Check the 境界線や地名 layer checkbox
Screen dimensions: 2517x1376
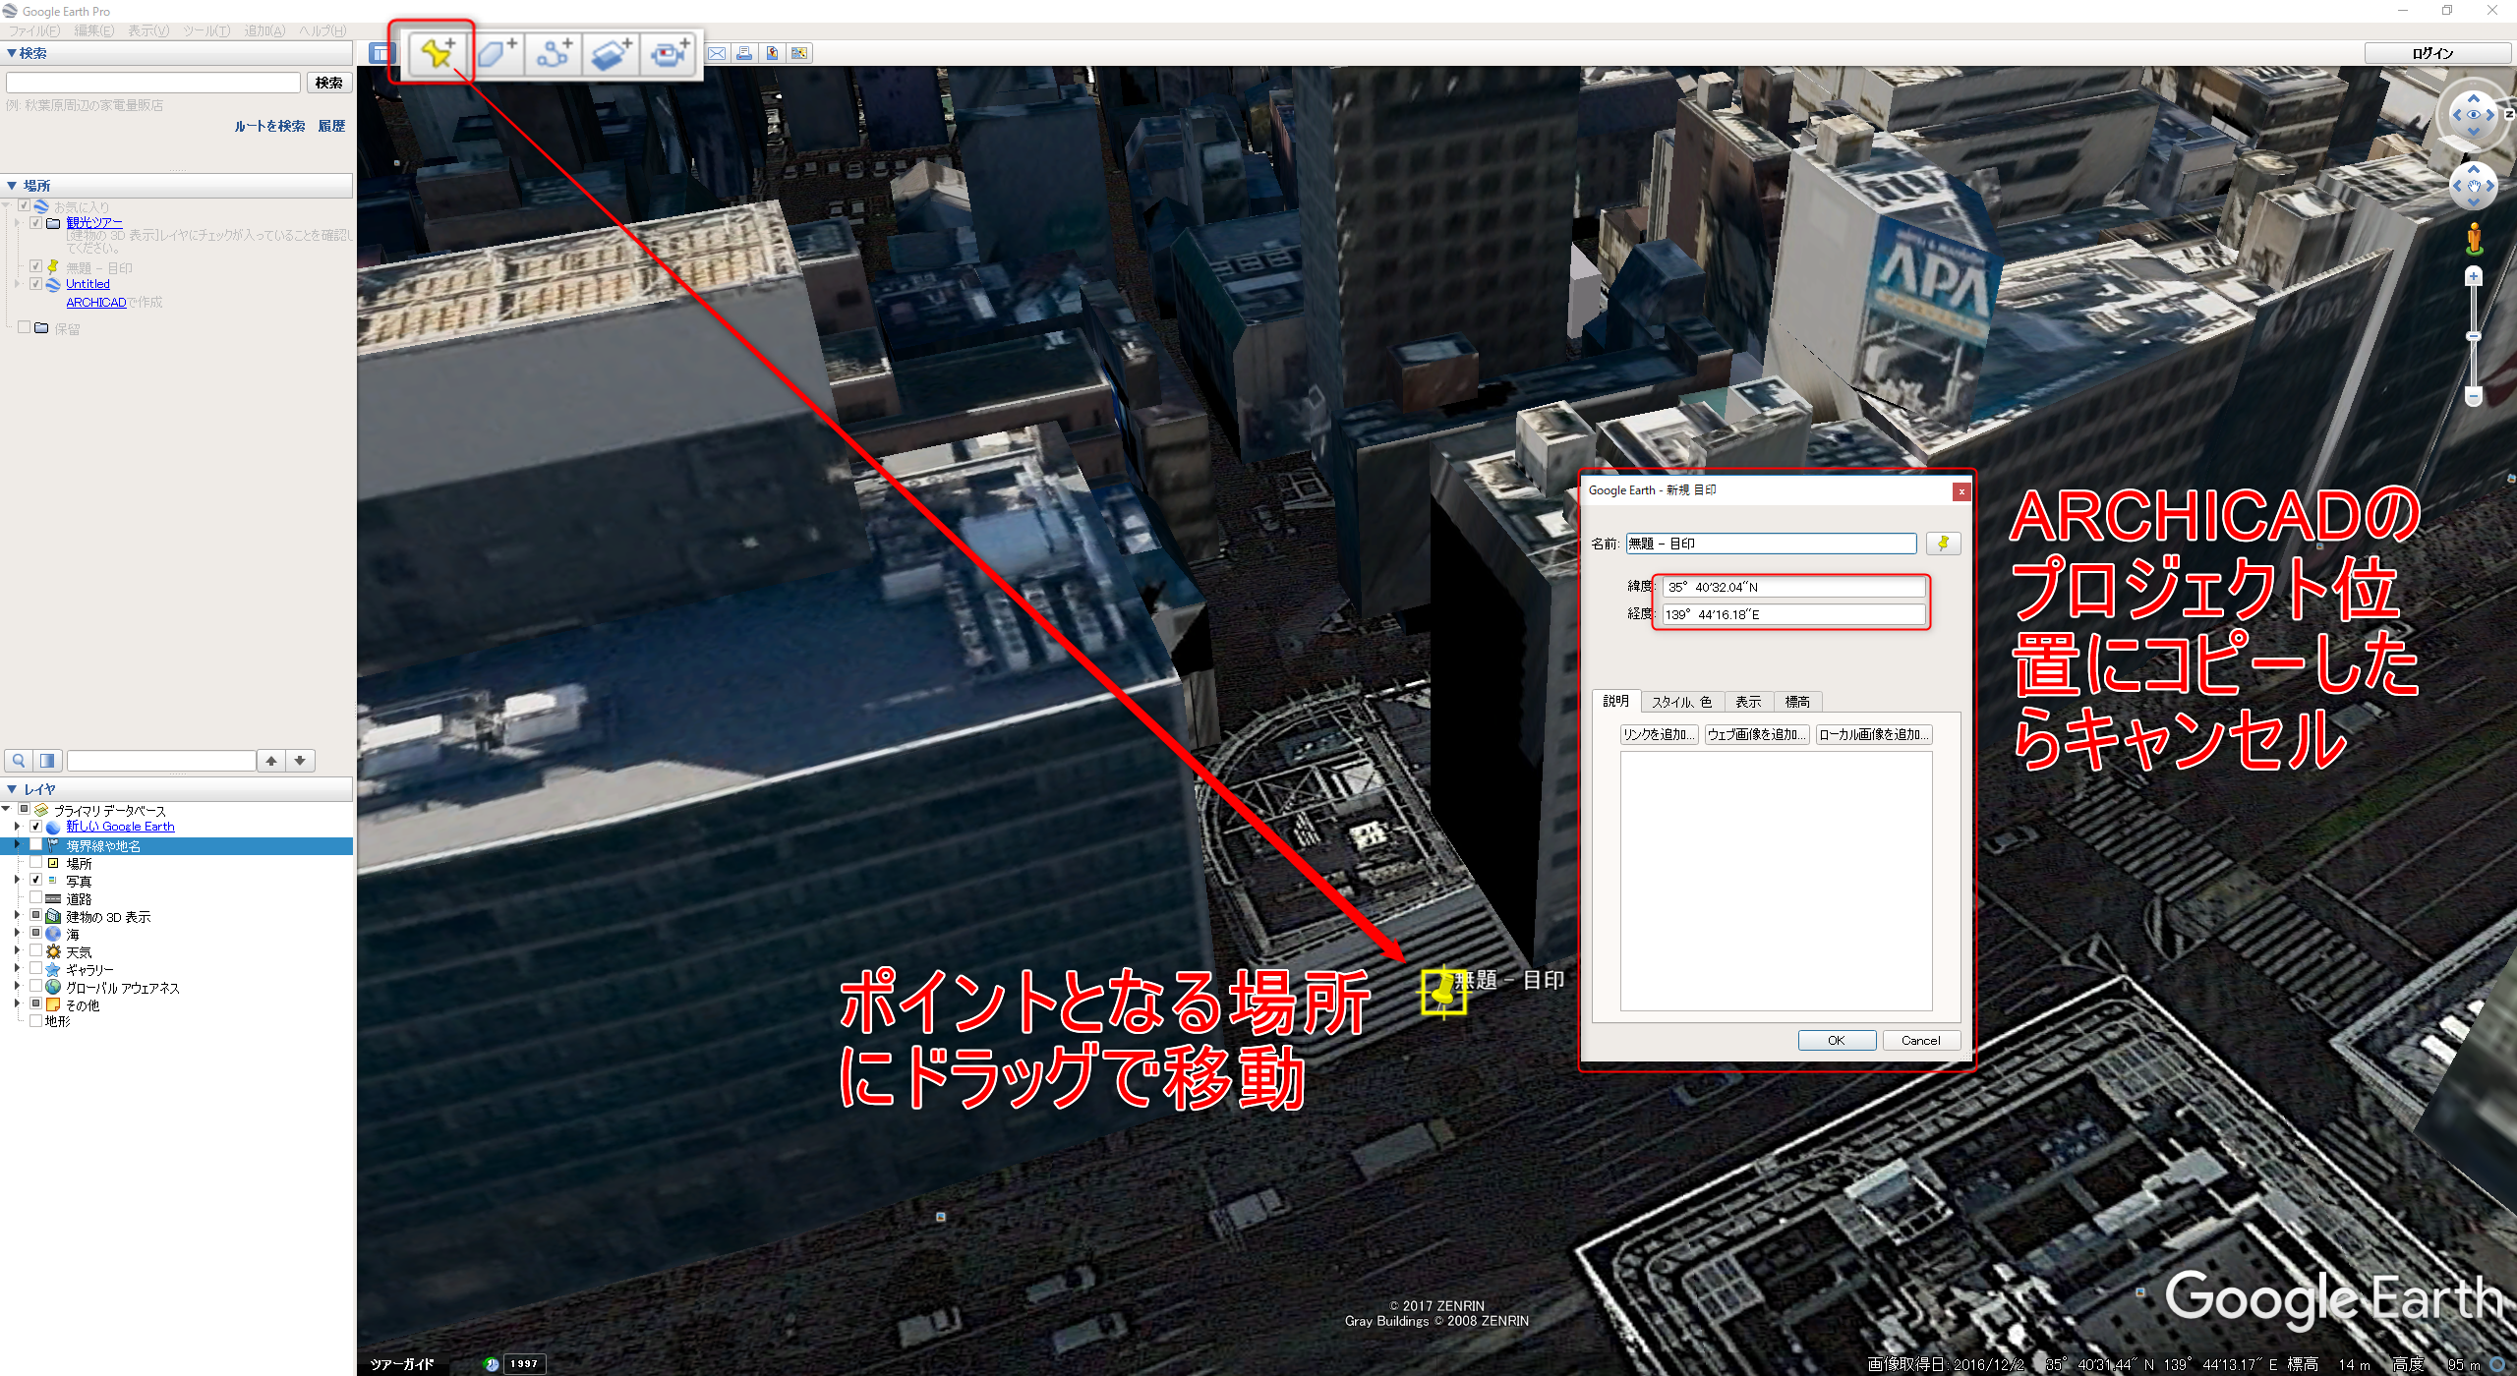[36, 845]
